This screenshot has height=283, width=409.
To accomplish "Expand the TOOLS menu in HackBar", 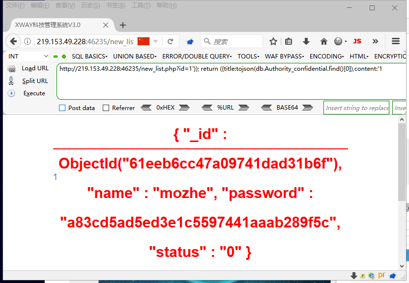I will point(248,57).
